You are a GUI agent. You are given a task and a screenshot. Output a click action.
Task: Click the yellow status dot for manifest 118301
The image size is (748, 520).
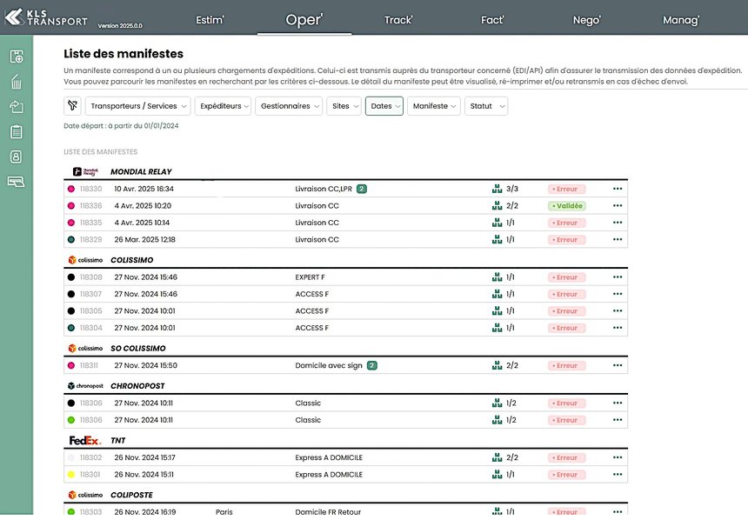[70, 475]
